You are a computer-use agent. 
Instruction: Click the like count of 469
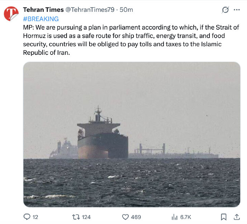pos(136,217)
